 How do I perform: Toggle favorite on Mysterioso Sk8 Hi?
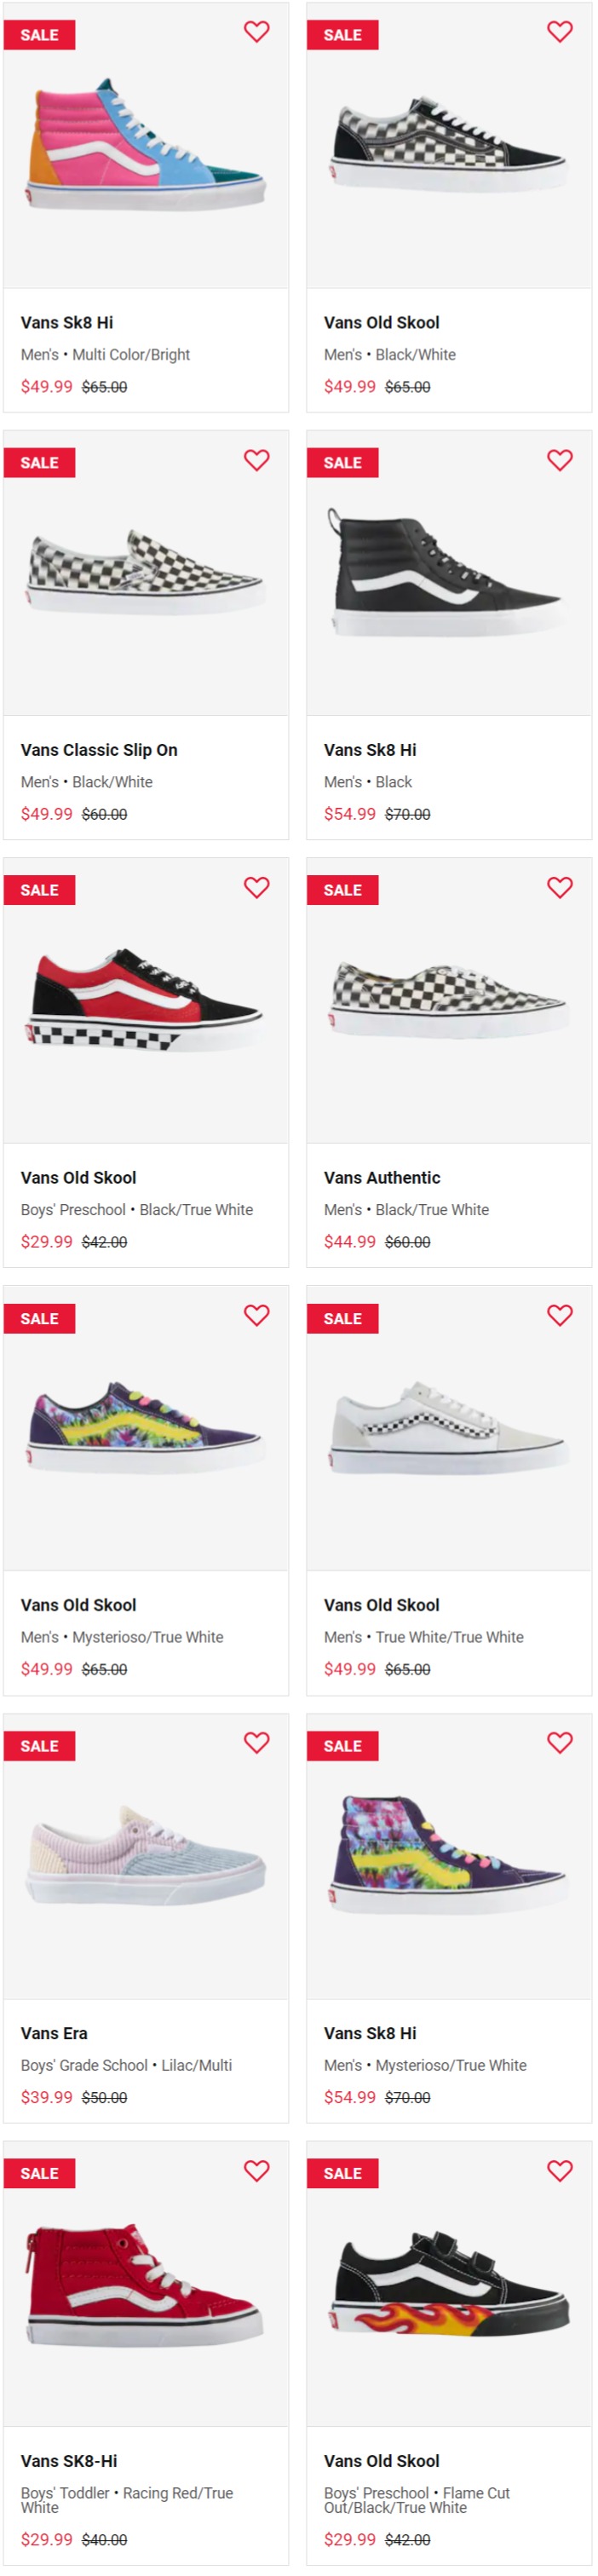click(560, 1743)
